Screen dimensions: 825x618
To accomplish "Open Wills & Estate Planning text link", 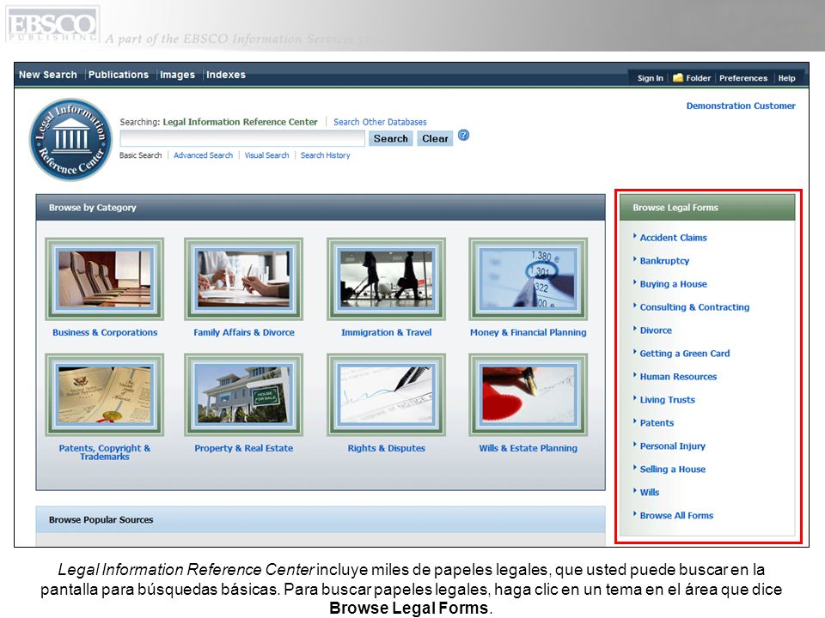I will tap(529, 448).
